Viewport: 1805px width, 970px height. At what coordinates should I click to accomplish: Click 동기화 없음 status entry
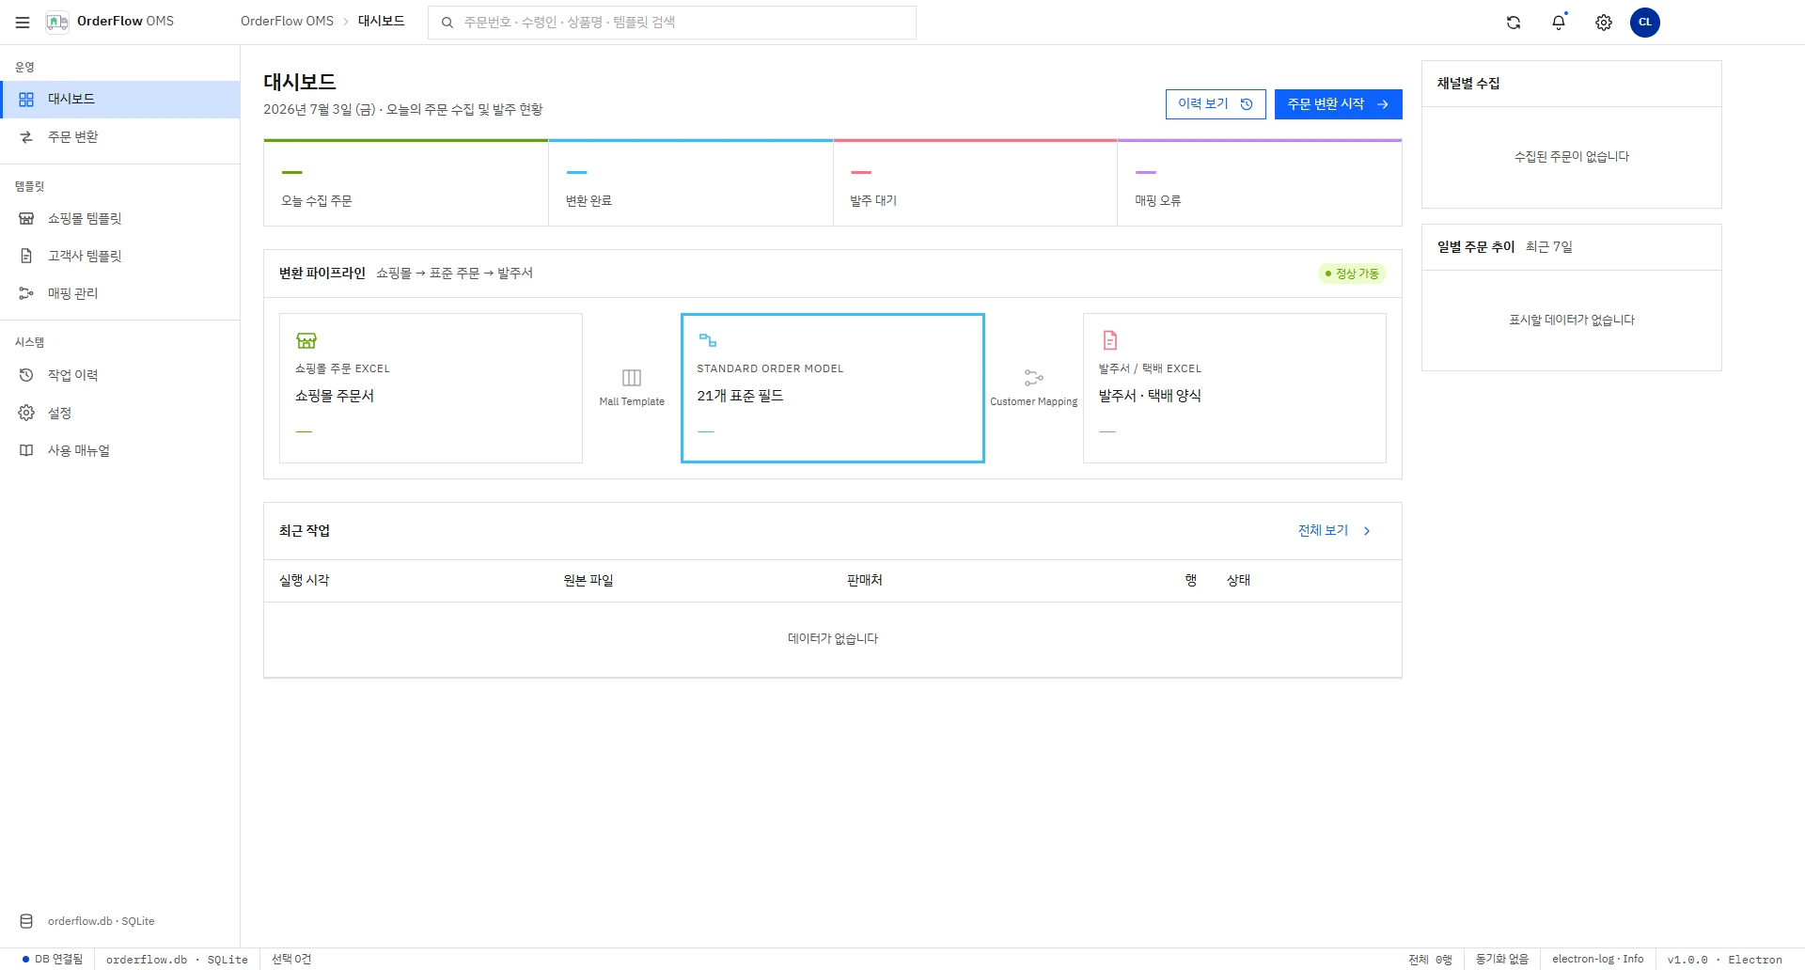pos(1501,960)
